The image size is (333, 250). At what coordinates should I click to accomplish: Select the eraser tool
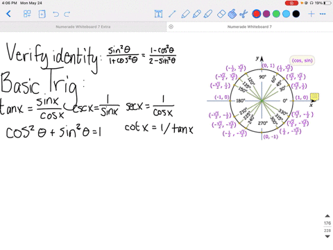pyautogui.click(x=221, y=14)
